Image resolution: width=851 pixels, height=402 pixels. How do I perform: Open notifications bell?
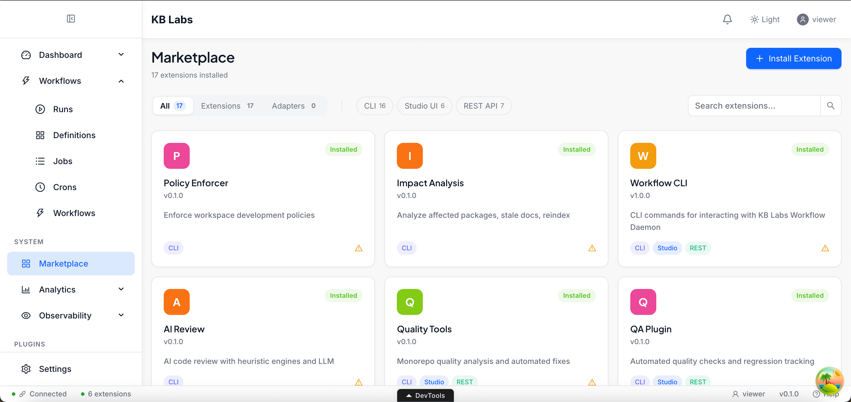(727, 19)
